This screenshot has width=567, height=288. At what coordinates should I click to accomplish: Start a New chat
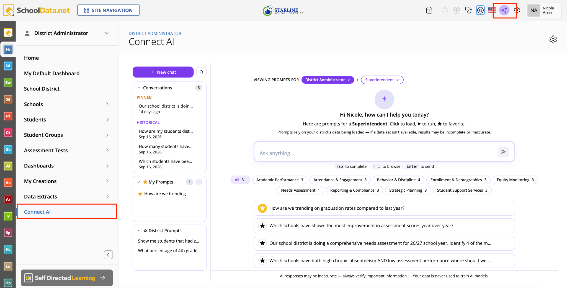(163, 72)
